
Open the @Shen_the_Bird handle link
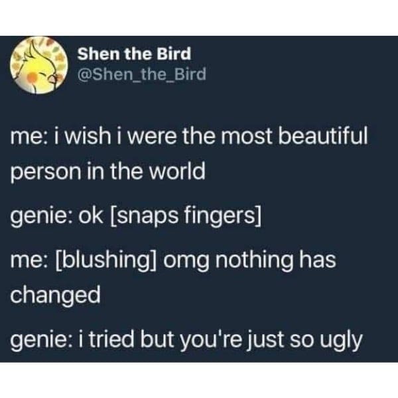pyautogui.click(x=142, y=74)
